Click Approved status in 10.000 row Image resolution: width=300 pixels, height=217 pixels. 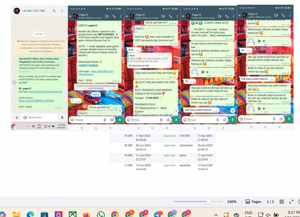[169, 135]
